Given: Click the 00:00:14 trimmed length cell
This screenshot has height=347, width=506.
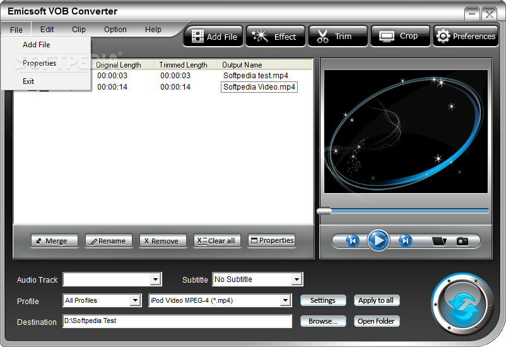Looking at the screenshot, I should [175, 87].
